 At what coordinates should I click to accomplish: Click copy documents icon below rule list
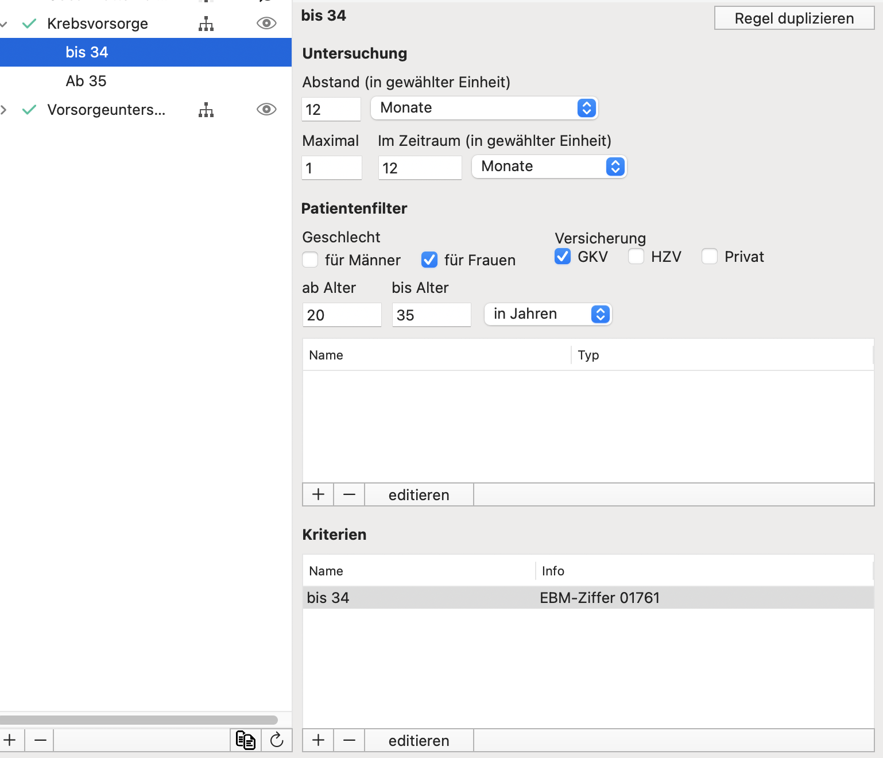coord(246,740)
